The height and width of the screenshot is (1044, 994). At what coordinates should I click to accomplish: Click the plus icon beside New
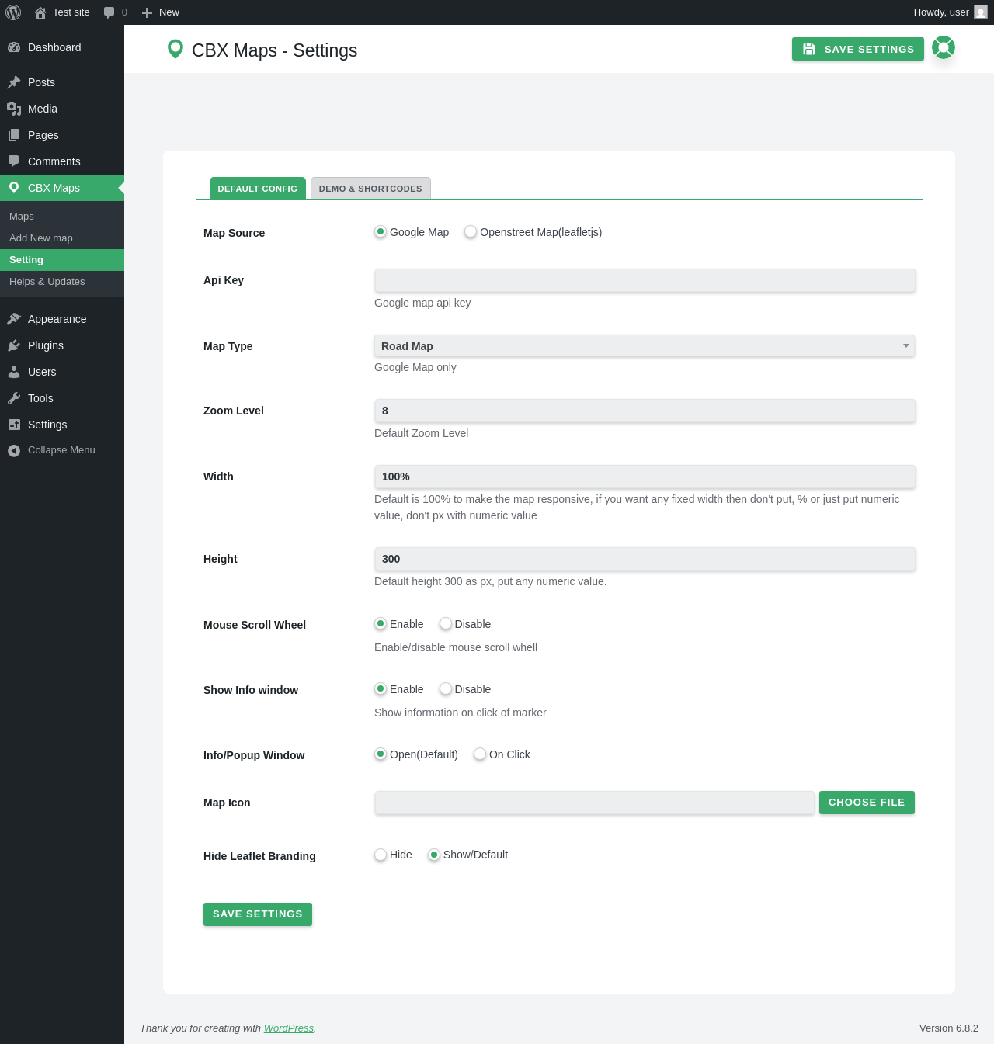pyautogui.click(x=147, y=12)
